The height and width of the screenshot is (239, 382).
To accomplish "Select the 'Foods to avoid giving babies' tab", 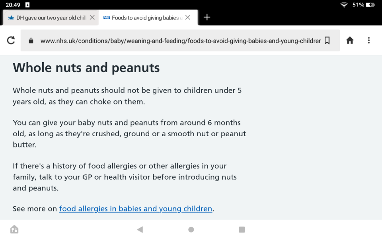I will (144, 18).
